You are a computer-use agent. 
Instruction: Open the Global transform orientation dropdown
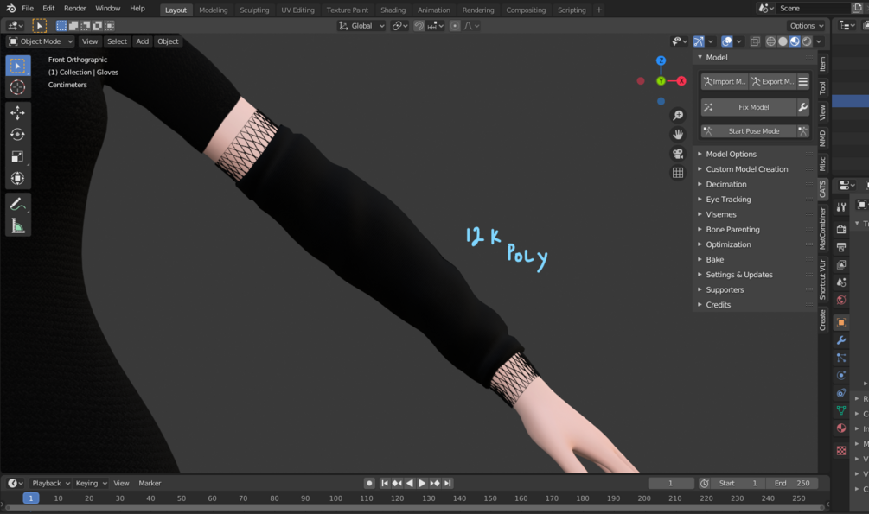click(x=361, y=25)
